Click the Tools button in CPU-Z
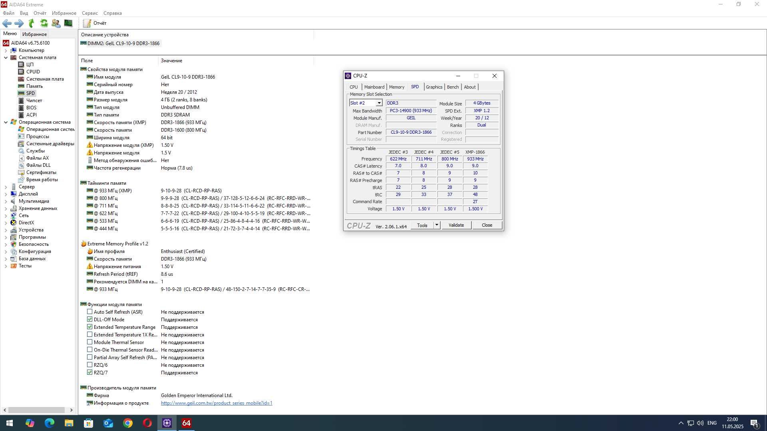This screenshot has width=767, height=431. [x=422, y=225]
